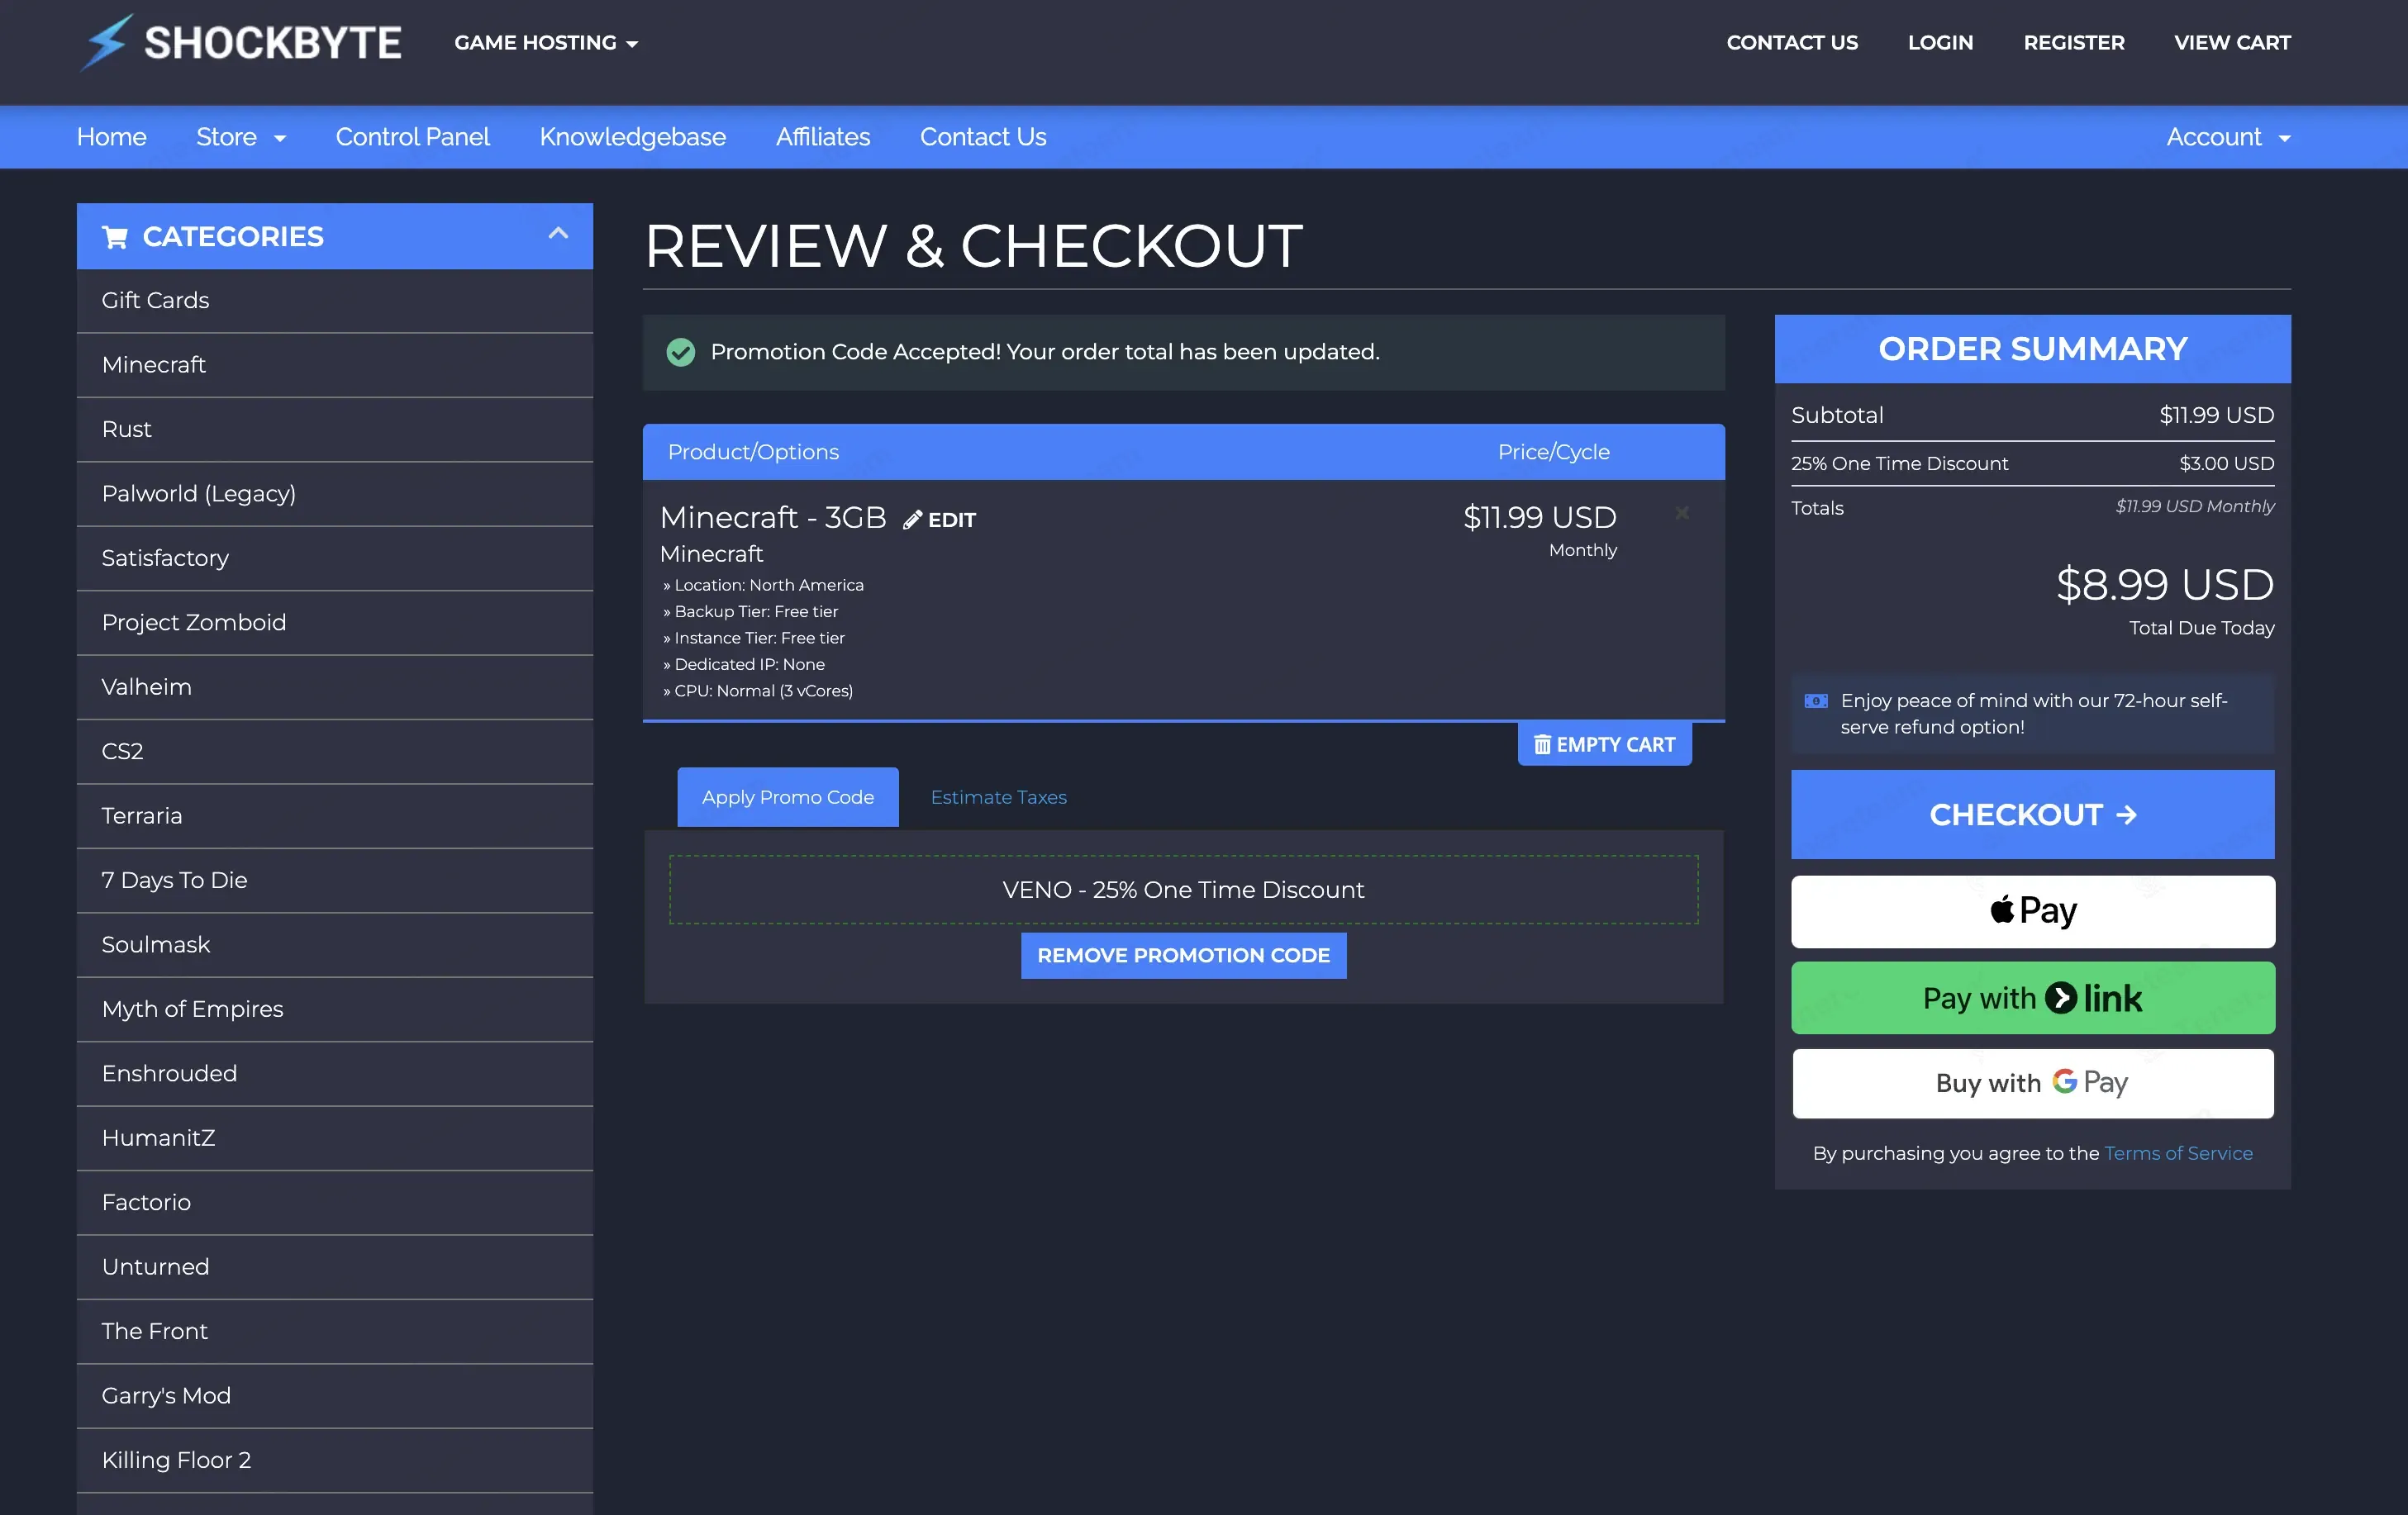Click the VENO 25% discount code box
Image resolution: width=2408 pixels, height=1515 pixels.
[x=1183, y=890]
